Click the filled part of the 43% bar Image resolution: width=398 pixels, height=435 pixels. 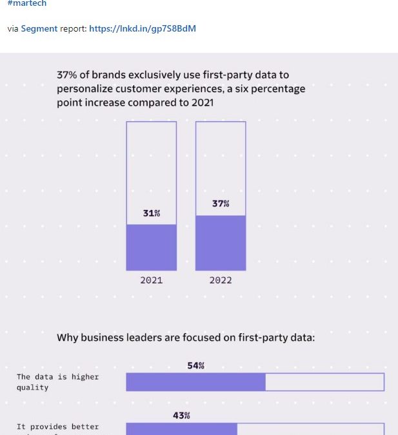point(181,429)
